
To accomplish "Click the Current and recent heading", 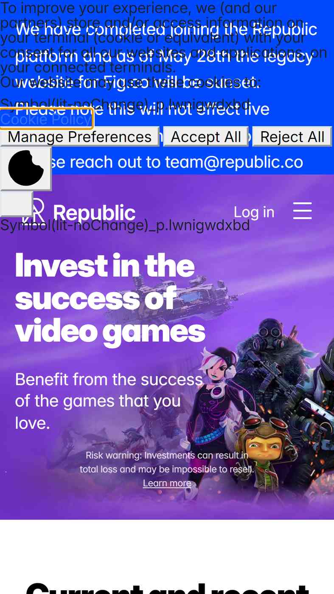I will [167, 588].
